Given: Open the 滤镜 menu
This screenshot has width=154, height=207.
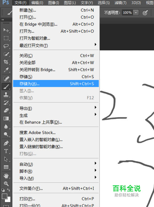Looking at the screenshot, I should click(x=120, y=3).
